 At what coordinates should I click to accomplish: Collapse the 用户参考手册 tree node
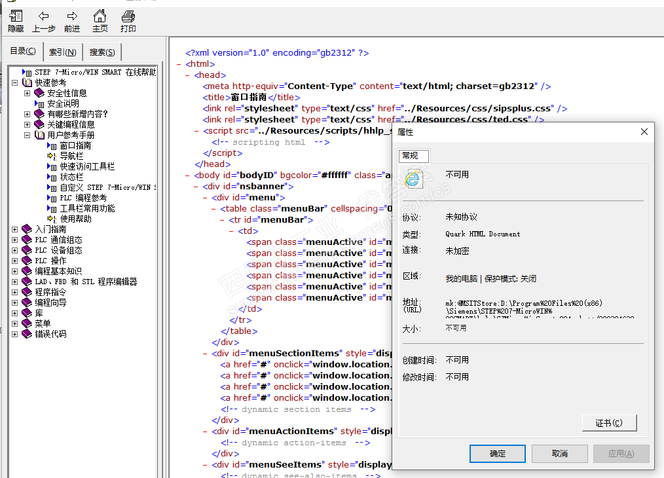[x=27, y=135]
